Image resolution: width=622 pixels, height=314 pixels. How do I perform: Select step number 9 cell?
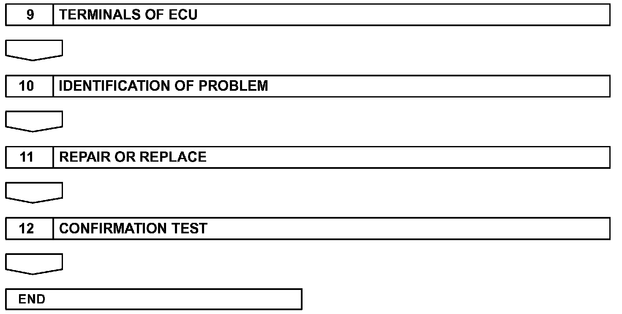(x=30, y=15)
